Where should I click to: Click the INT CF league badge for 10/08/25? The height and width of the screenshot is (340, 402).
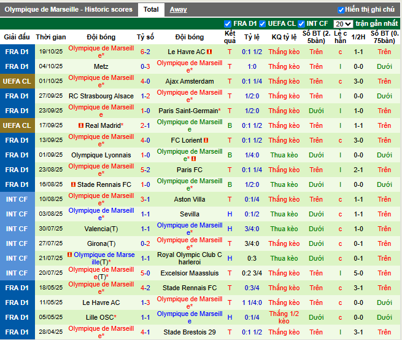point(16,199)
